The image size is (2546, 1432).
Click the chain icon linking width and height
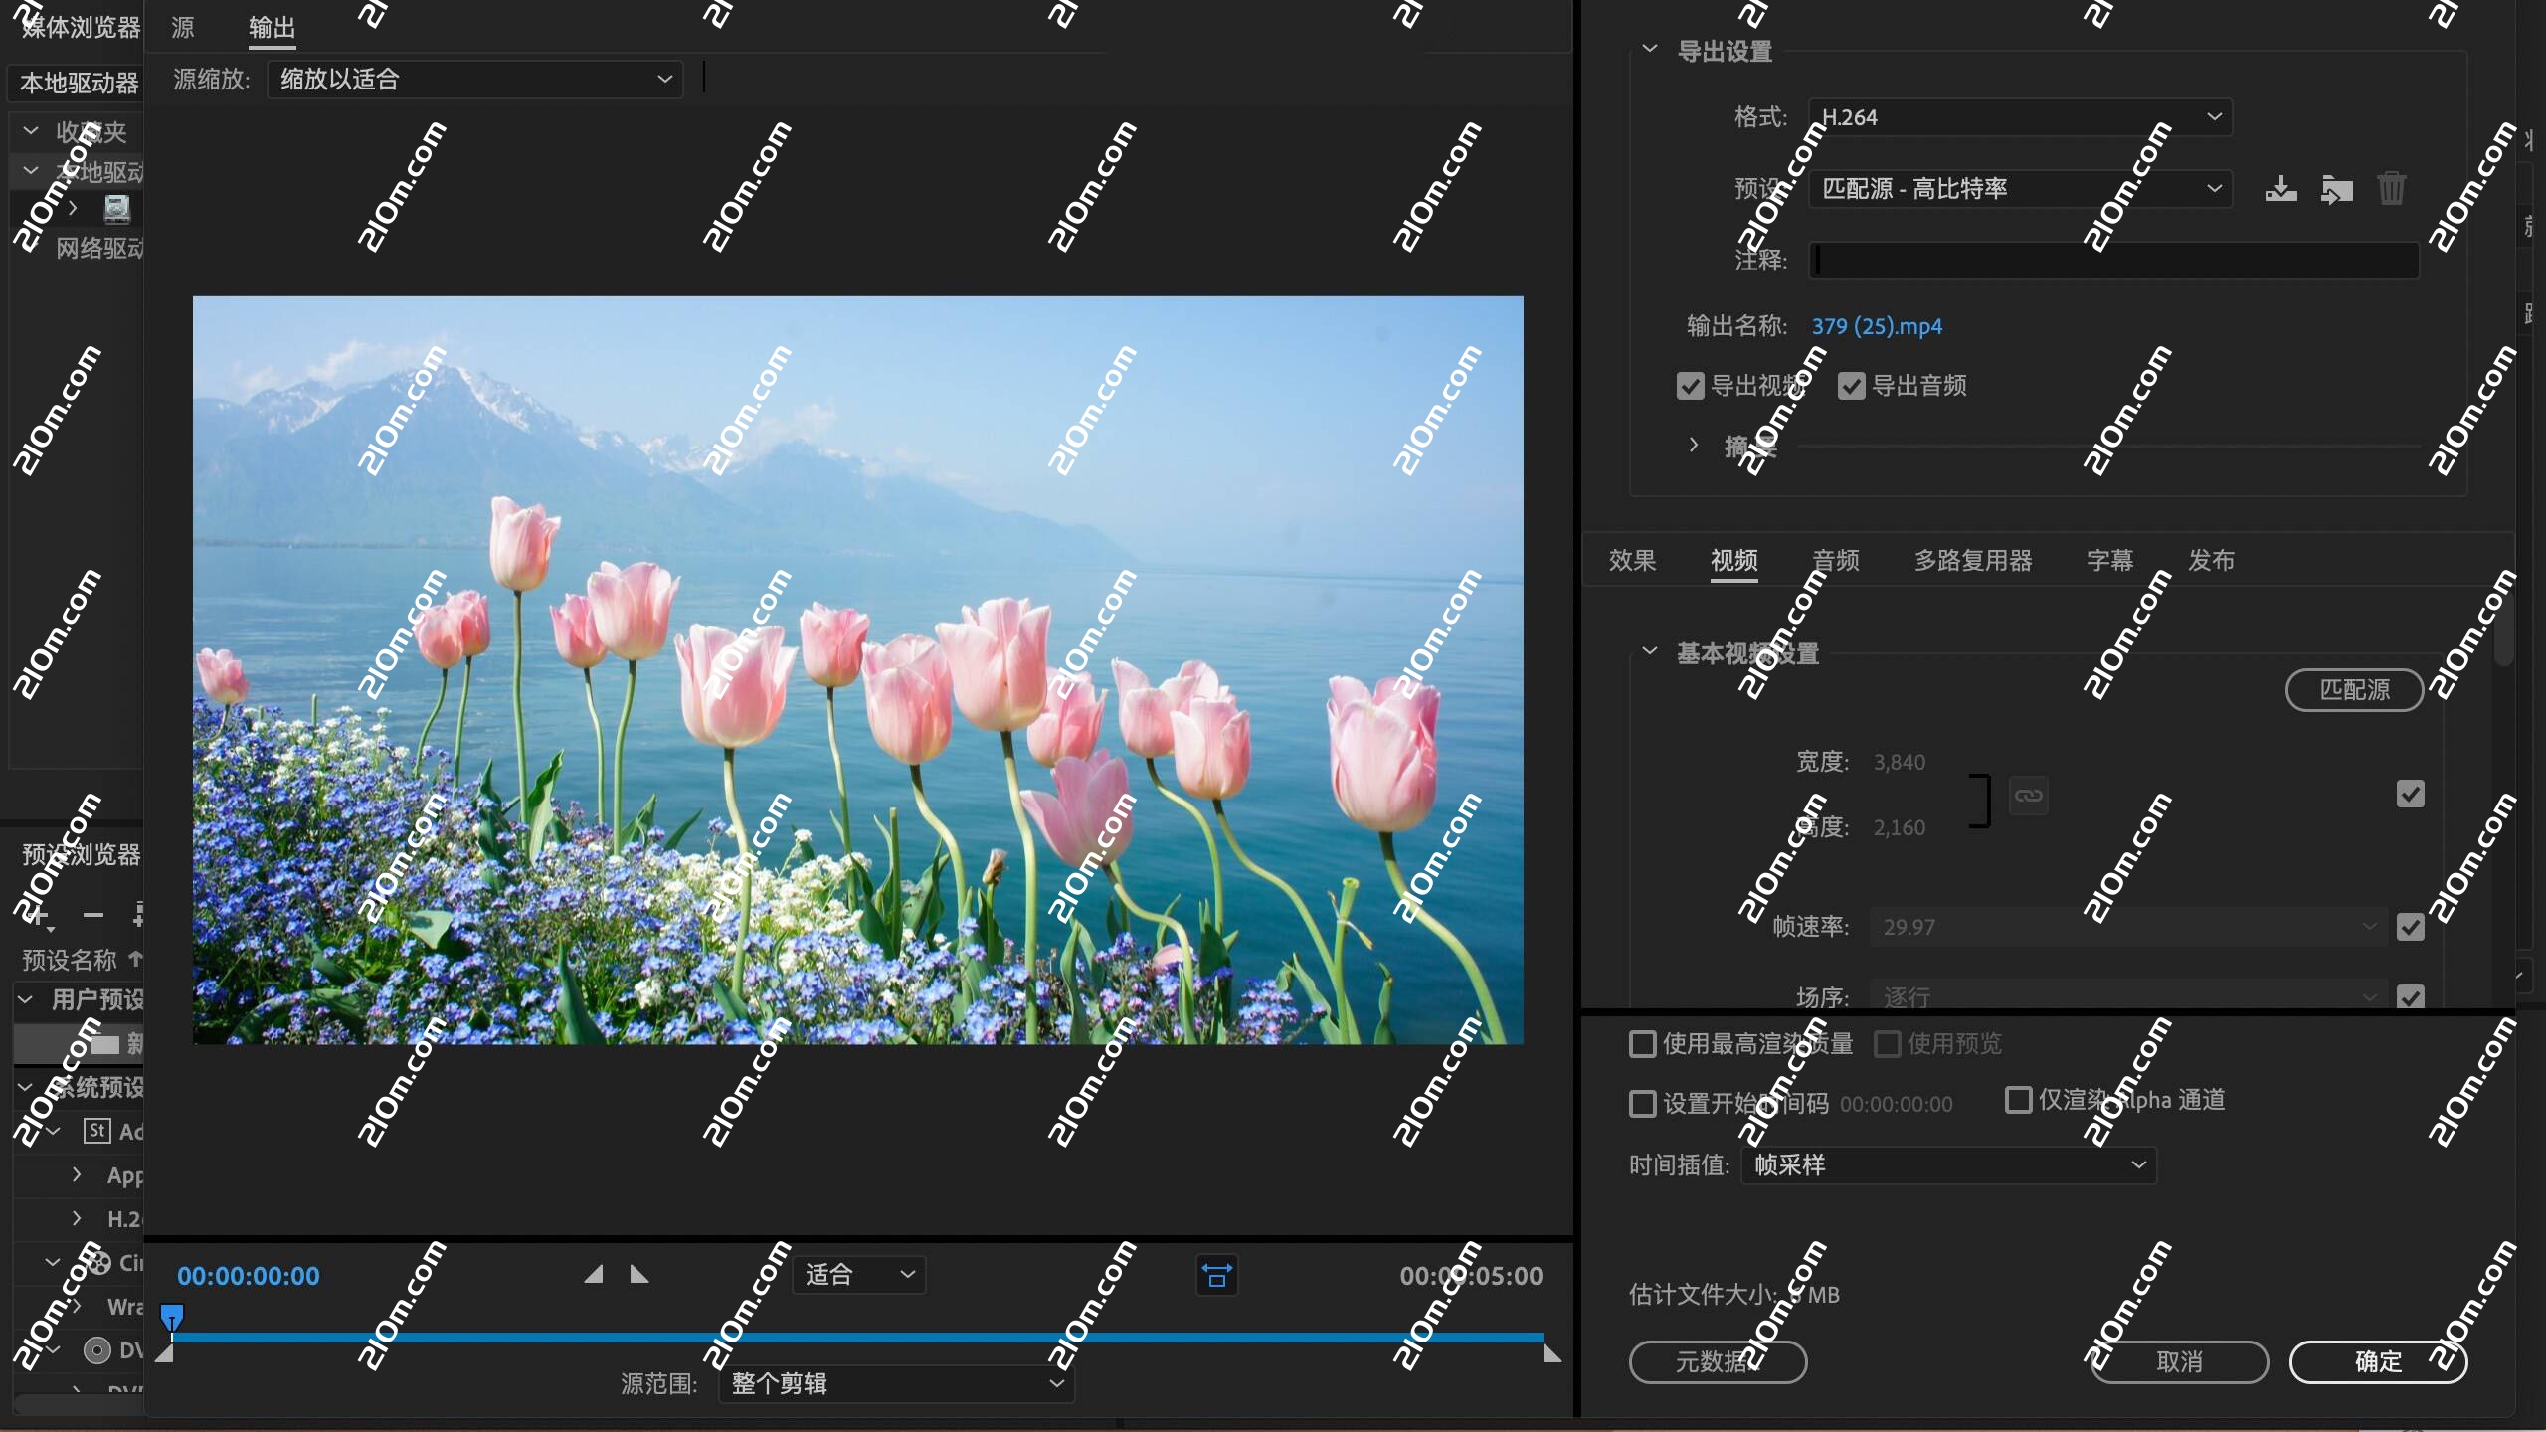point(2030,795)
